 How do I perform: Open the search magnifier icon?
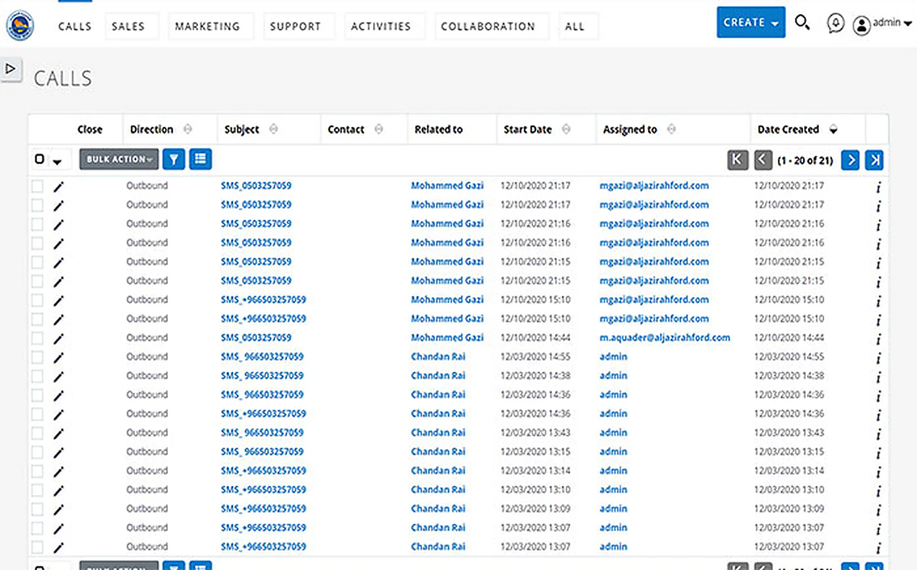point(802,23)
